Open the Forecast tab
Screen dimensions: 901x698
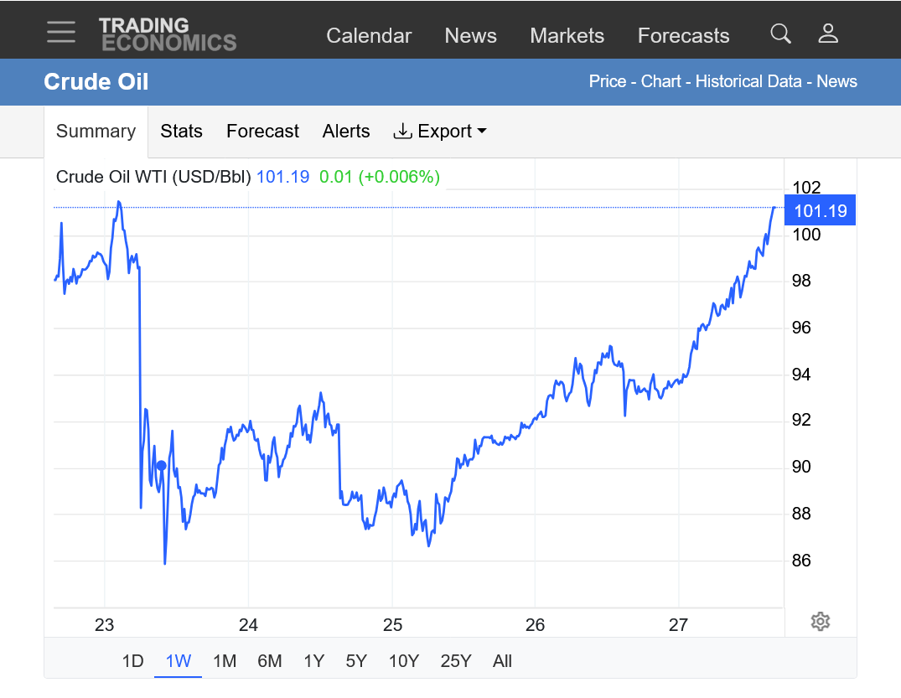262,132
